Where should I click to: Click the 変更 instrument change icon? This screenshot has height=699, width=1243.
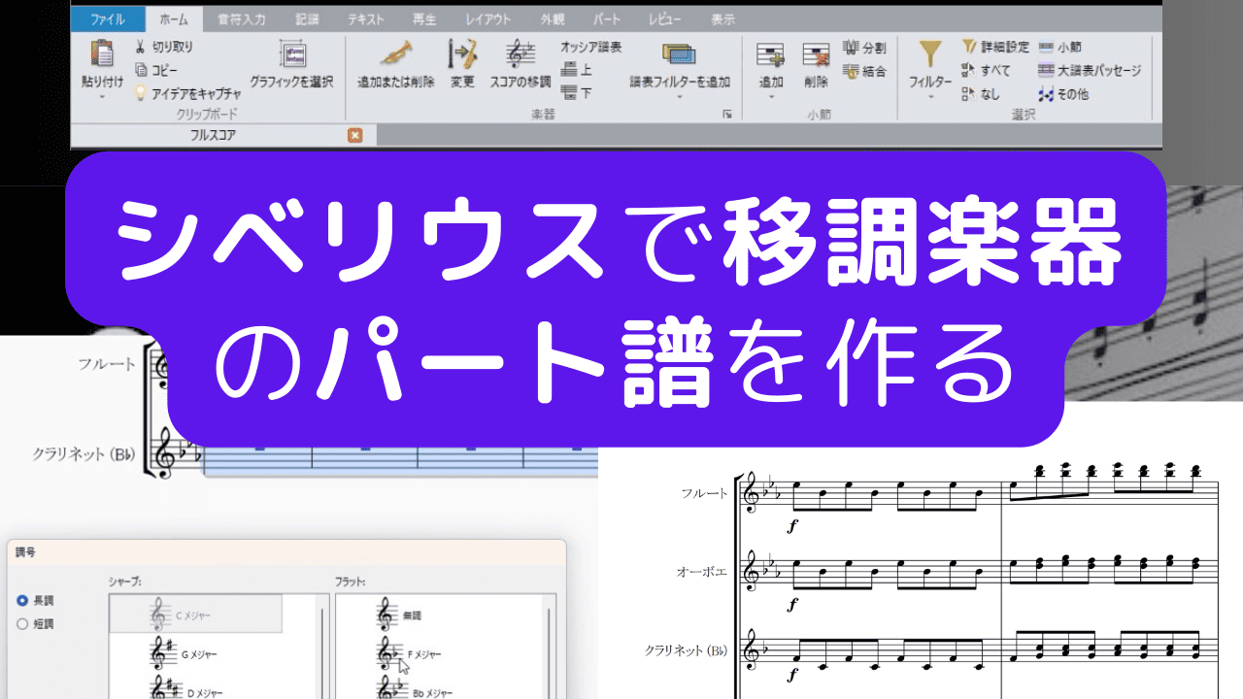click(462, 54)
